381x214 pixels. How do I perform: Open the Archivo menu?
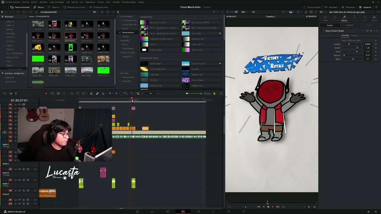[25, 2]
